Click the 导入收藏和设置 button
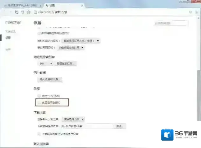 50,79
